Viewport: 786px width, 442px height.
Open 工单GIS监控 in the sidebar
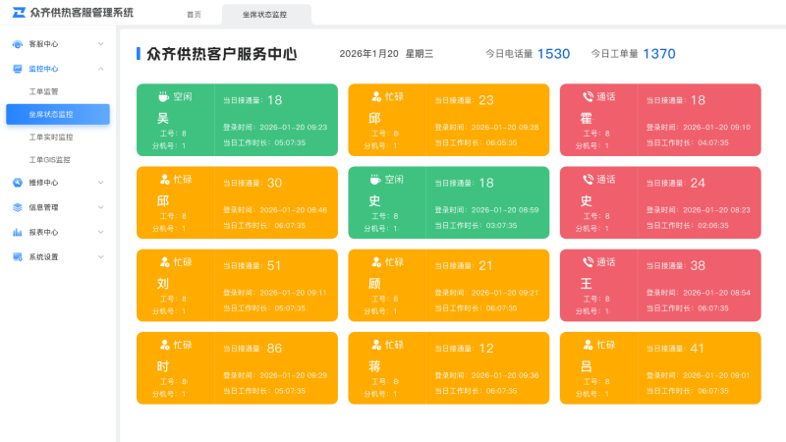(x=50, y=160)
